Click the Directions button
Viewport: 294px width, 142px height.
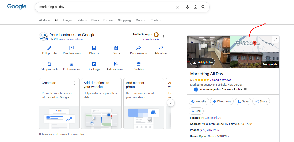click(x=222, y=101)
